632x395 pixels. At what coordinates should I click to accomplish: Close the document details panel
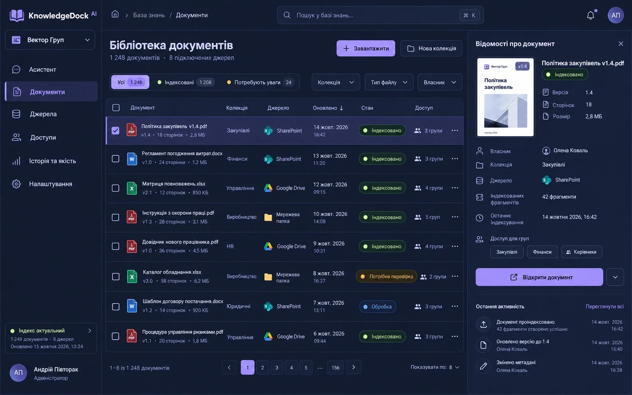pyautogui.click(x=620, y=44)
